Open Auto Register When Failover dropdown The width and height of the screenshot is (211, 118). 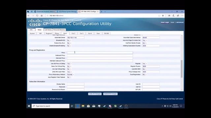[69, 77]
